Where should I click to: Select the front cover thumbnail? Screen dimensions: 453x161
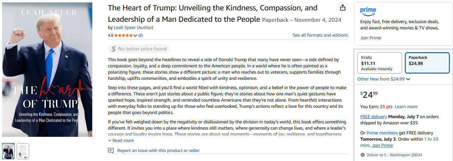tap(8, 151)
